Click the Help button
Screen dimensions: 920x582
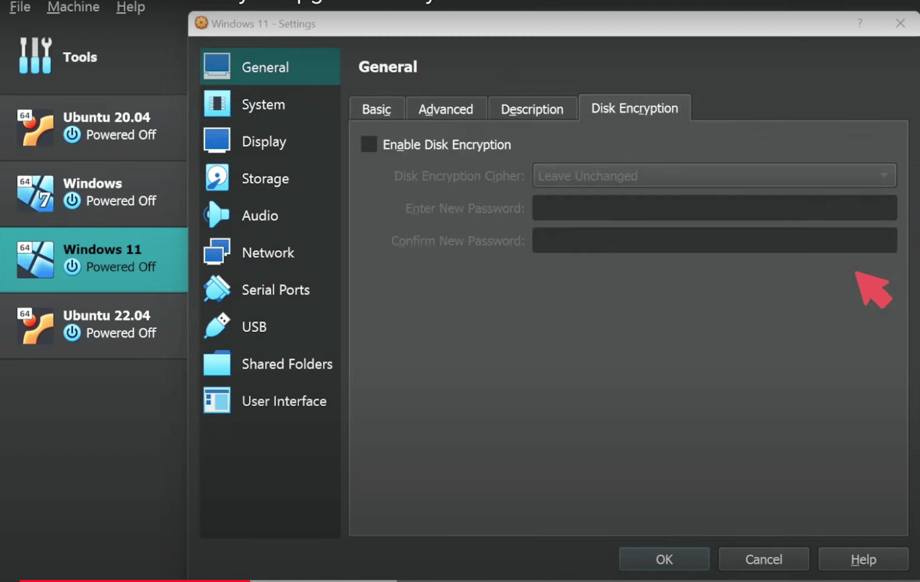click(x=863, y=559)
